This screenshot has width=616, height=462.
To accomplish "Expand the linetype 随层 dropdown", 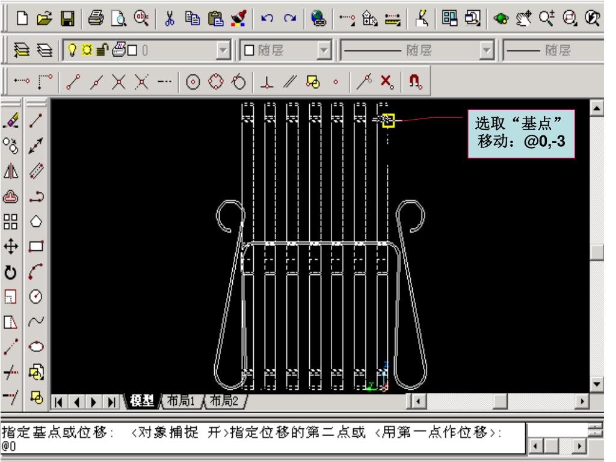I will [x=486, y=51].
